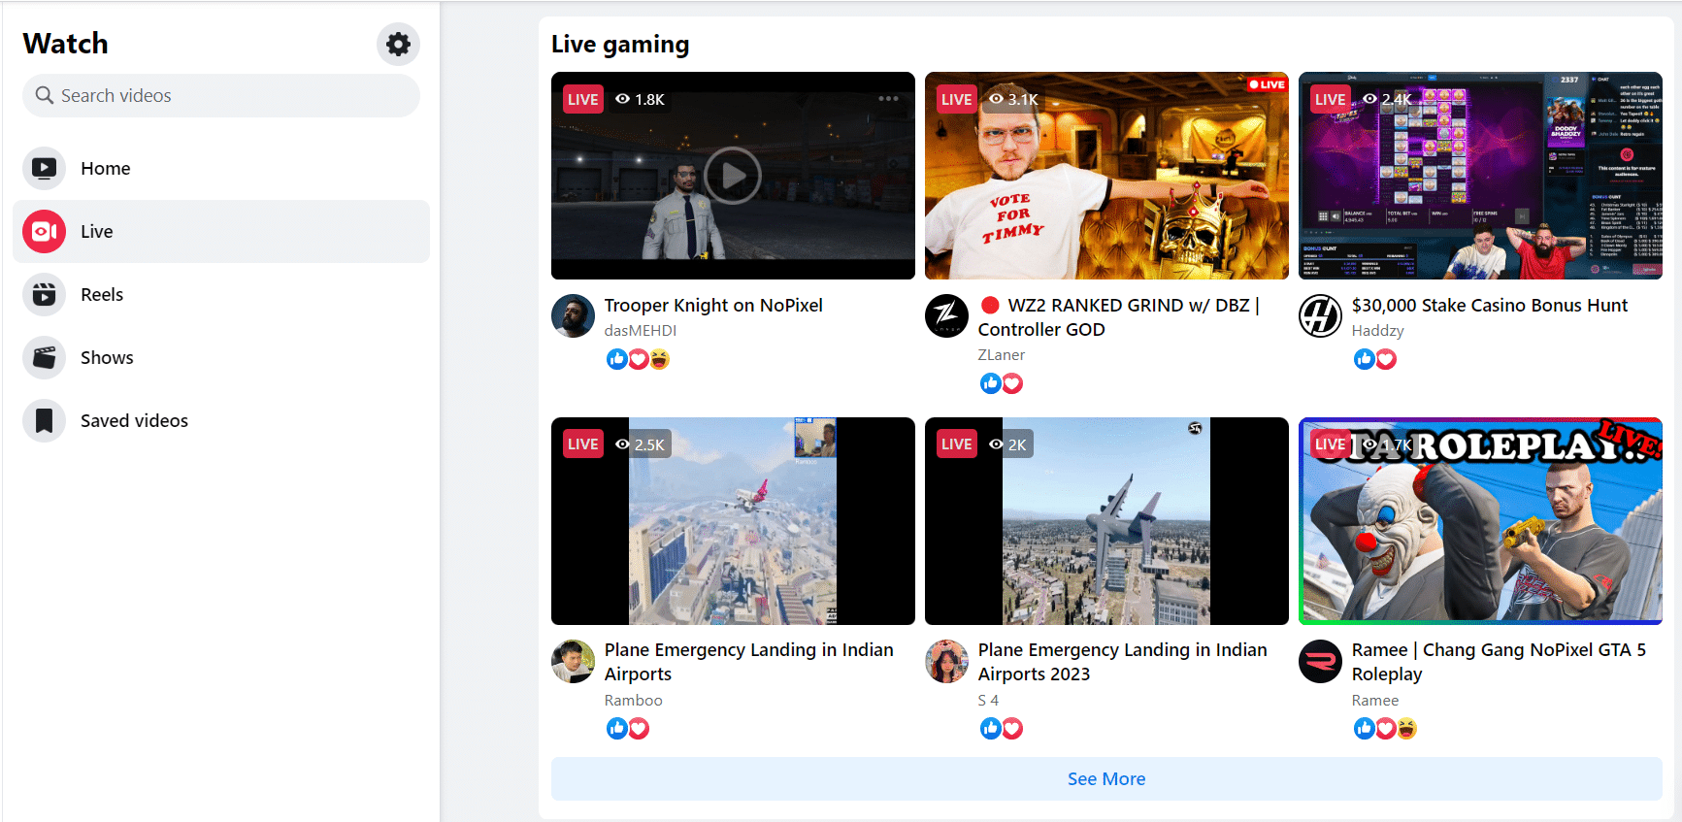The width and height of the screenshot is (1682, 822).
Task: Click the 2K viewer count badge
Action: 1007,444
